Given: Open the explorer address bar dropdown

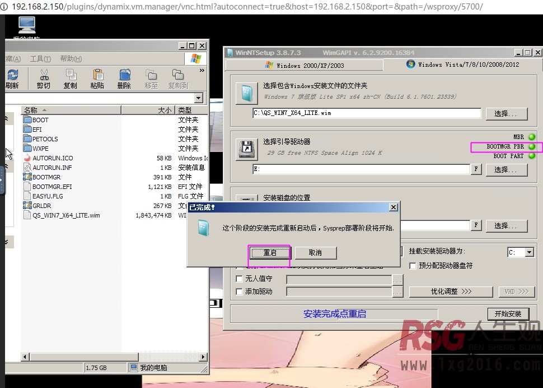Looking at the screenshot, I should (198, 98).
